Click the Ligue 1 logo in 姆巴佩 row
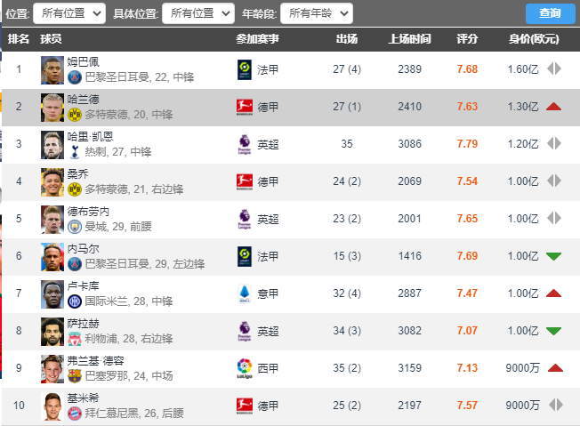Screen dimensions: 580x426 pos(245,69)
